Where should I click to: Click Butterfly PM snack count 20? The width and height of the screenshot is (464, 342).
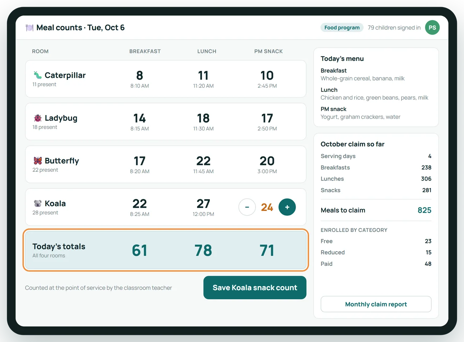coord(267,161)
